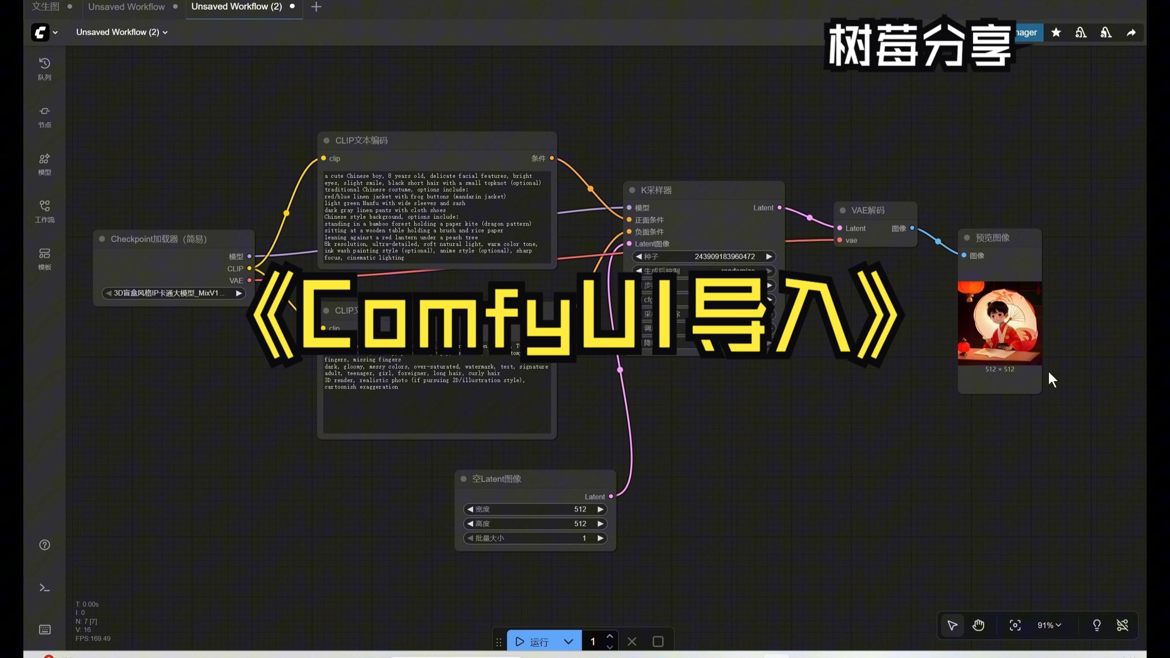Switch to the Unsaved Workflow tab
1170x658 pixels.
(126, 7)
